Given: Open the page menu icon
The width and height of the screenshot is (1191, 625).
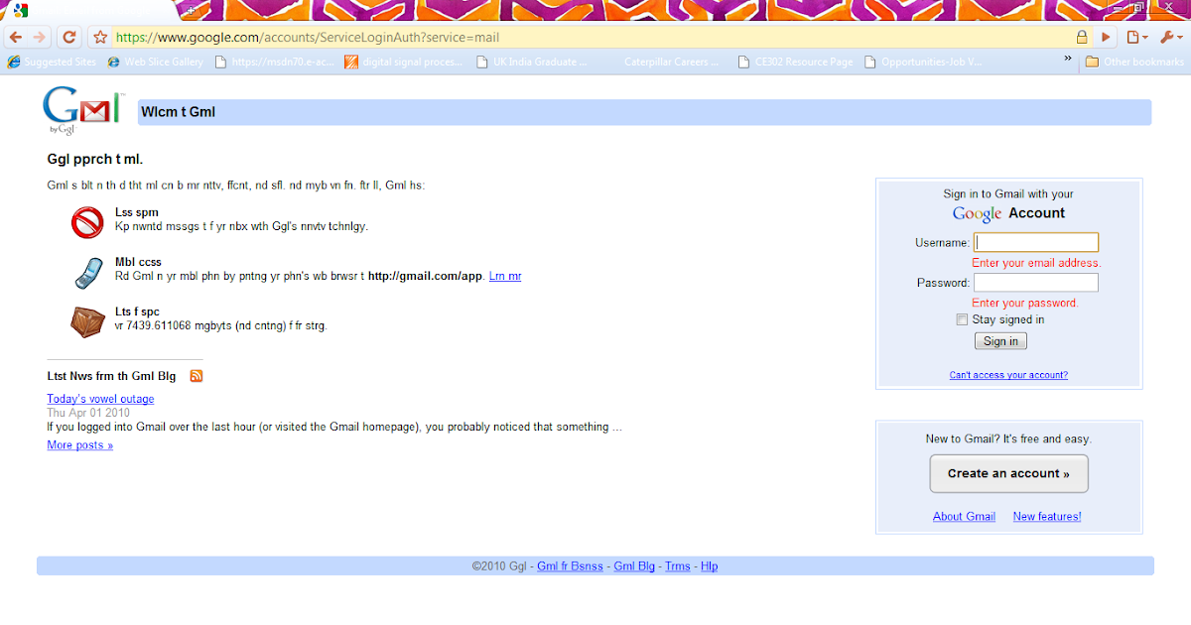Looking at the screenshot, I should 1137,38.
